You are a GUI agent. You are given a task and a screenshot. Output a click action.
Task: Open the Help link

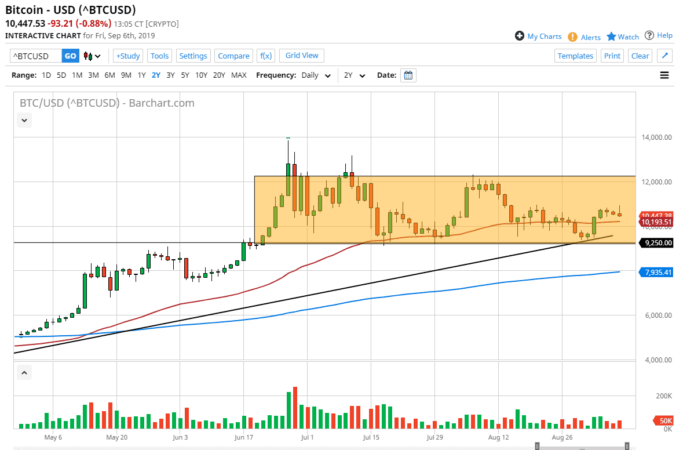tap(664, 35)
